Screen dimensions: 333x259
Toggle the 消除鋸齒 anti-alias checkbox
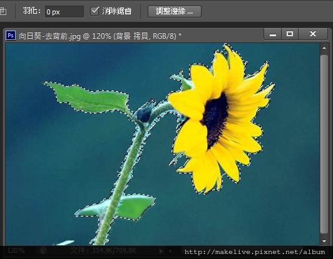[95, 11]
